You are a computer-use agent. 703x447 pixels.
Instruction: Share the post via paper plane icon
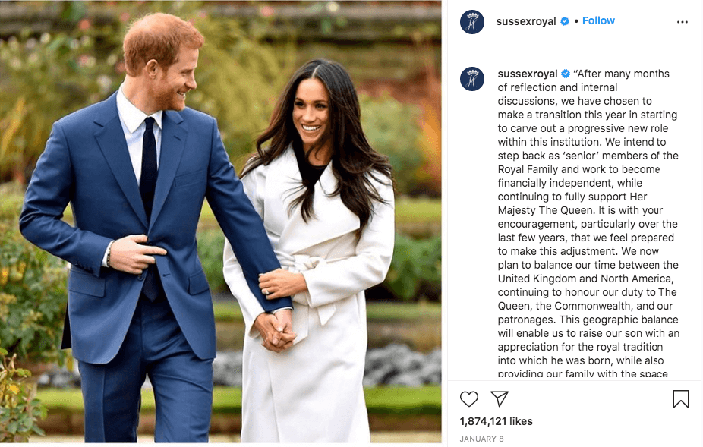[x=499, y=398]
